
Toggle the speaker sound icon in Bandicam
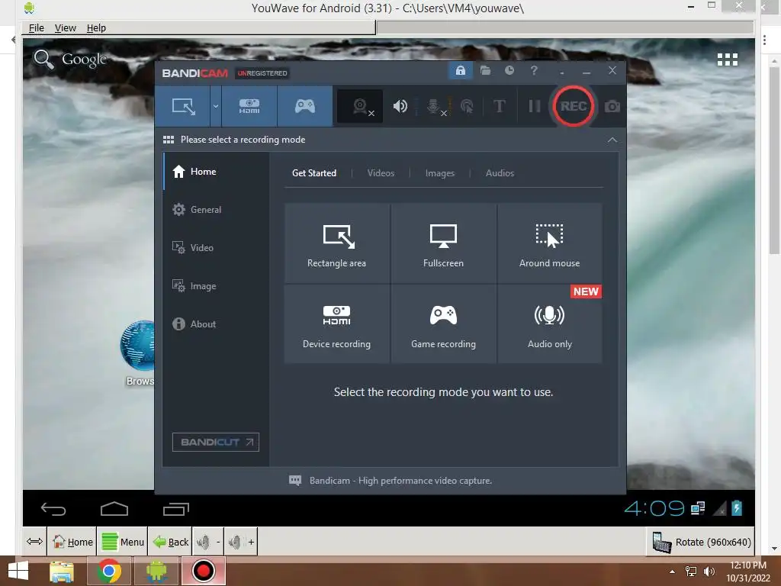pyautogui.click(x=400, y=106)
